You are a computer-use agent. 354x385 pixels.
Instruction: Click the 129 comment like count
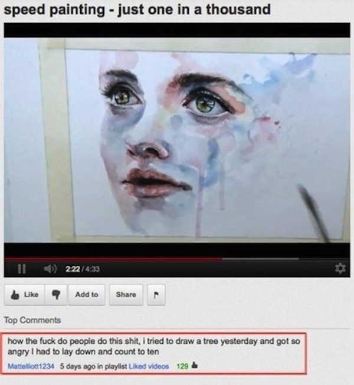coord(182,366)
